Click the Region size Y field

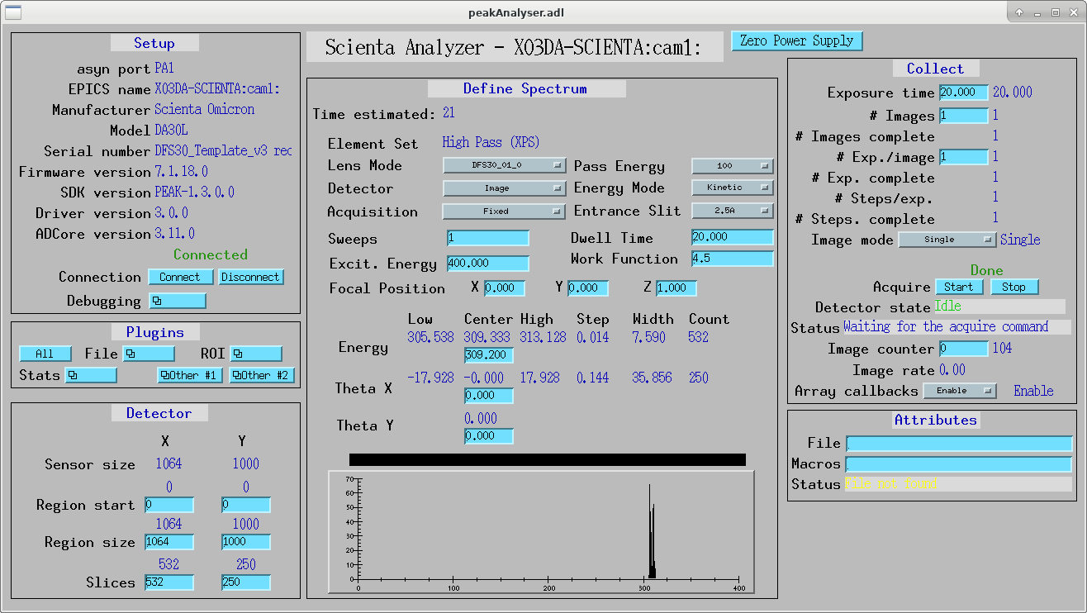coord(246,542)
